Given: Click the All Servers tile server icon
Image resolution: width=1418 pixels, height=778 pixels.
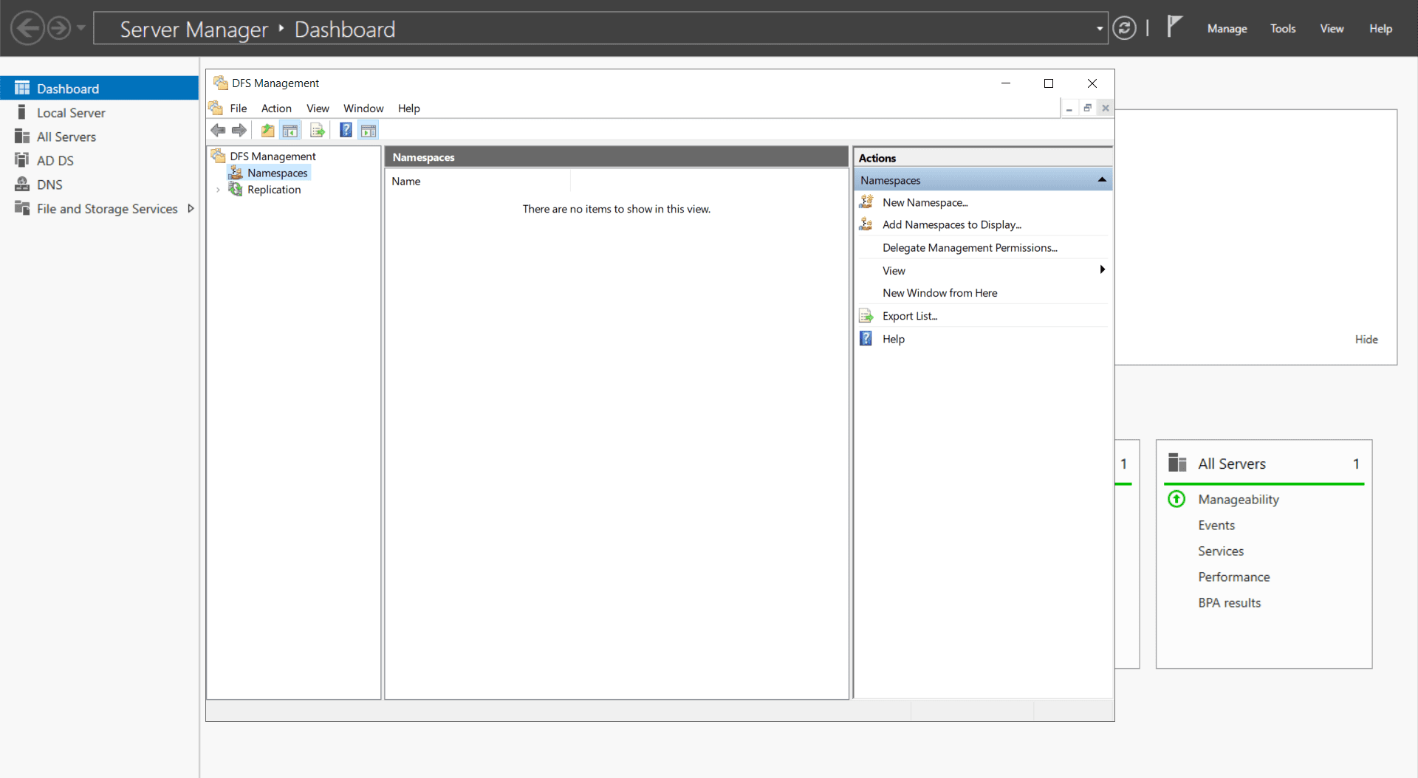Looking at the screenshot, I should click(1177, 463).
